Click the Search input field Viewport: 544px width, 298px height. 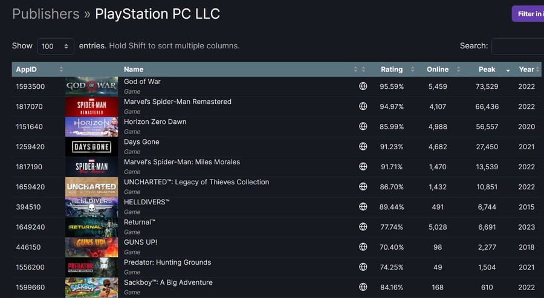click(x=517, y=46)
